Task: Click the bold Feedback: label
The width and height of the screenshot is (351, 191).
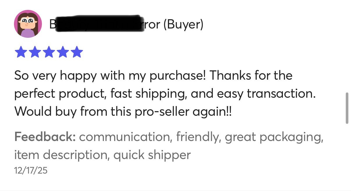Action: coord(45,137)
